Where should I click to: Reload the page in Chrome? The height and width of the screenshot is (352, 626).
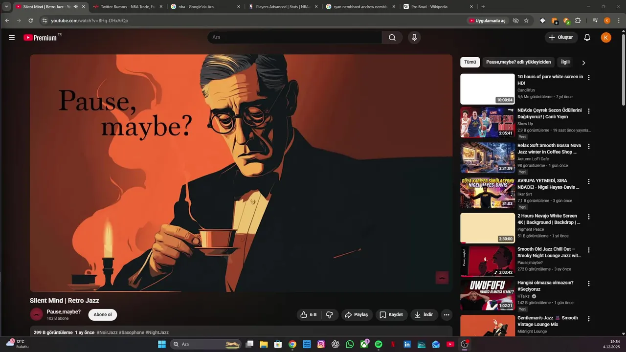click(x=30, y=21)
